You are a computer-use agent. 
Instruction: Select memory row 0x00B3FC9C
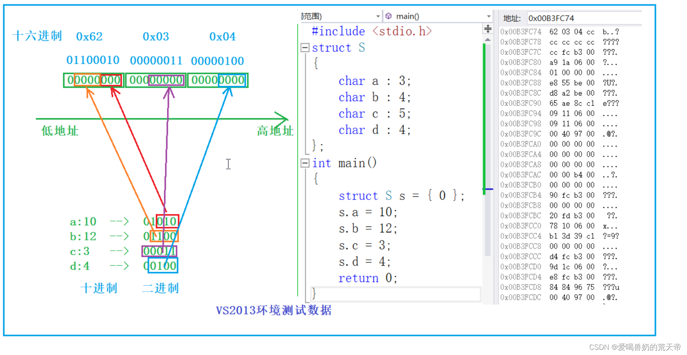(560, 134)
